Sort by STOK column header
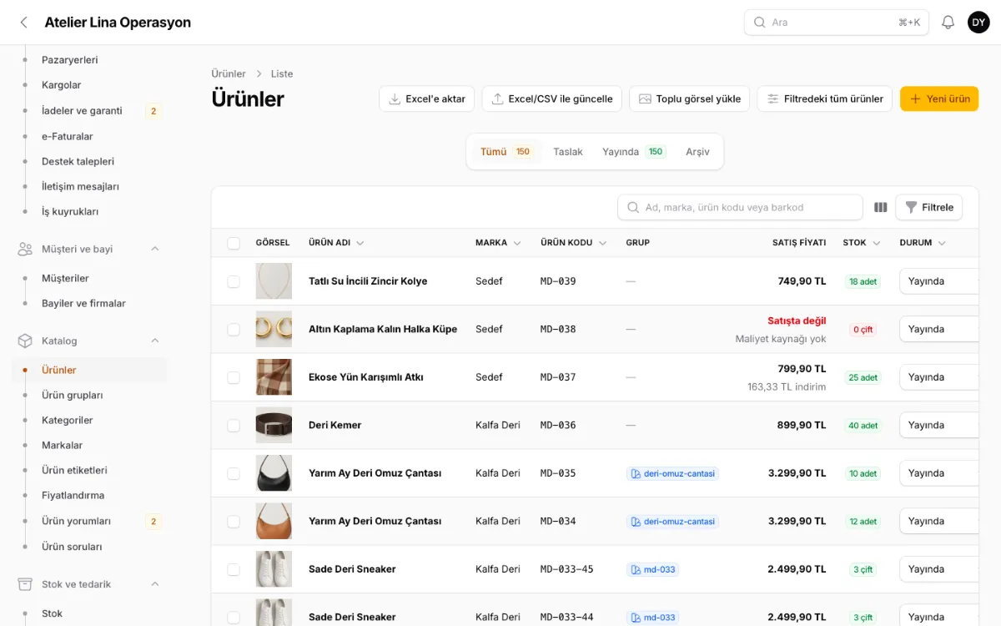The height and width of the screenshot is (626, 1001). coord(862,243)
